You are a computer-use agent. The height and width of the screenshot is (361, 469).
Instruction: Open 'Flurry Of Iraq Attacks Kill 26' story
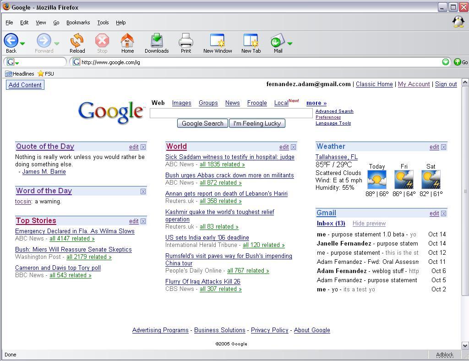(x=203, y=281)
